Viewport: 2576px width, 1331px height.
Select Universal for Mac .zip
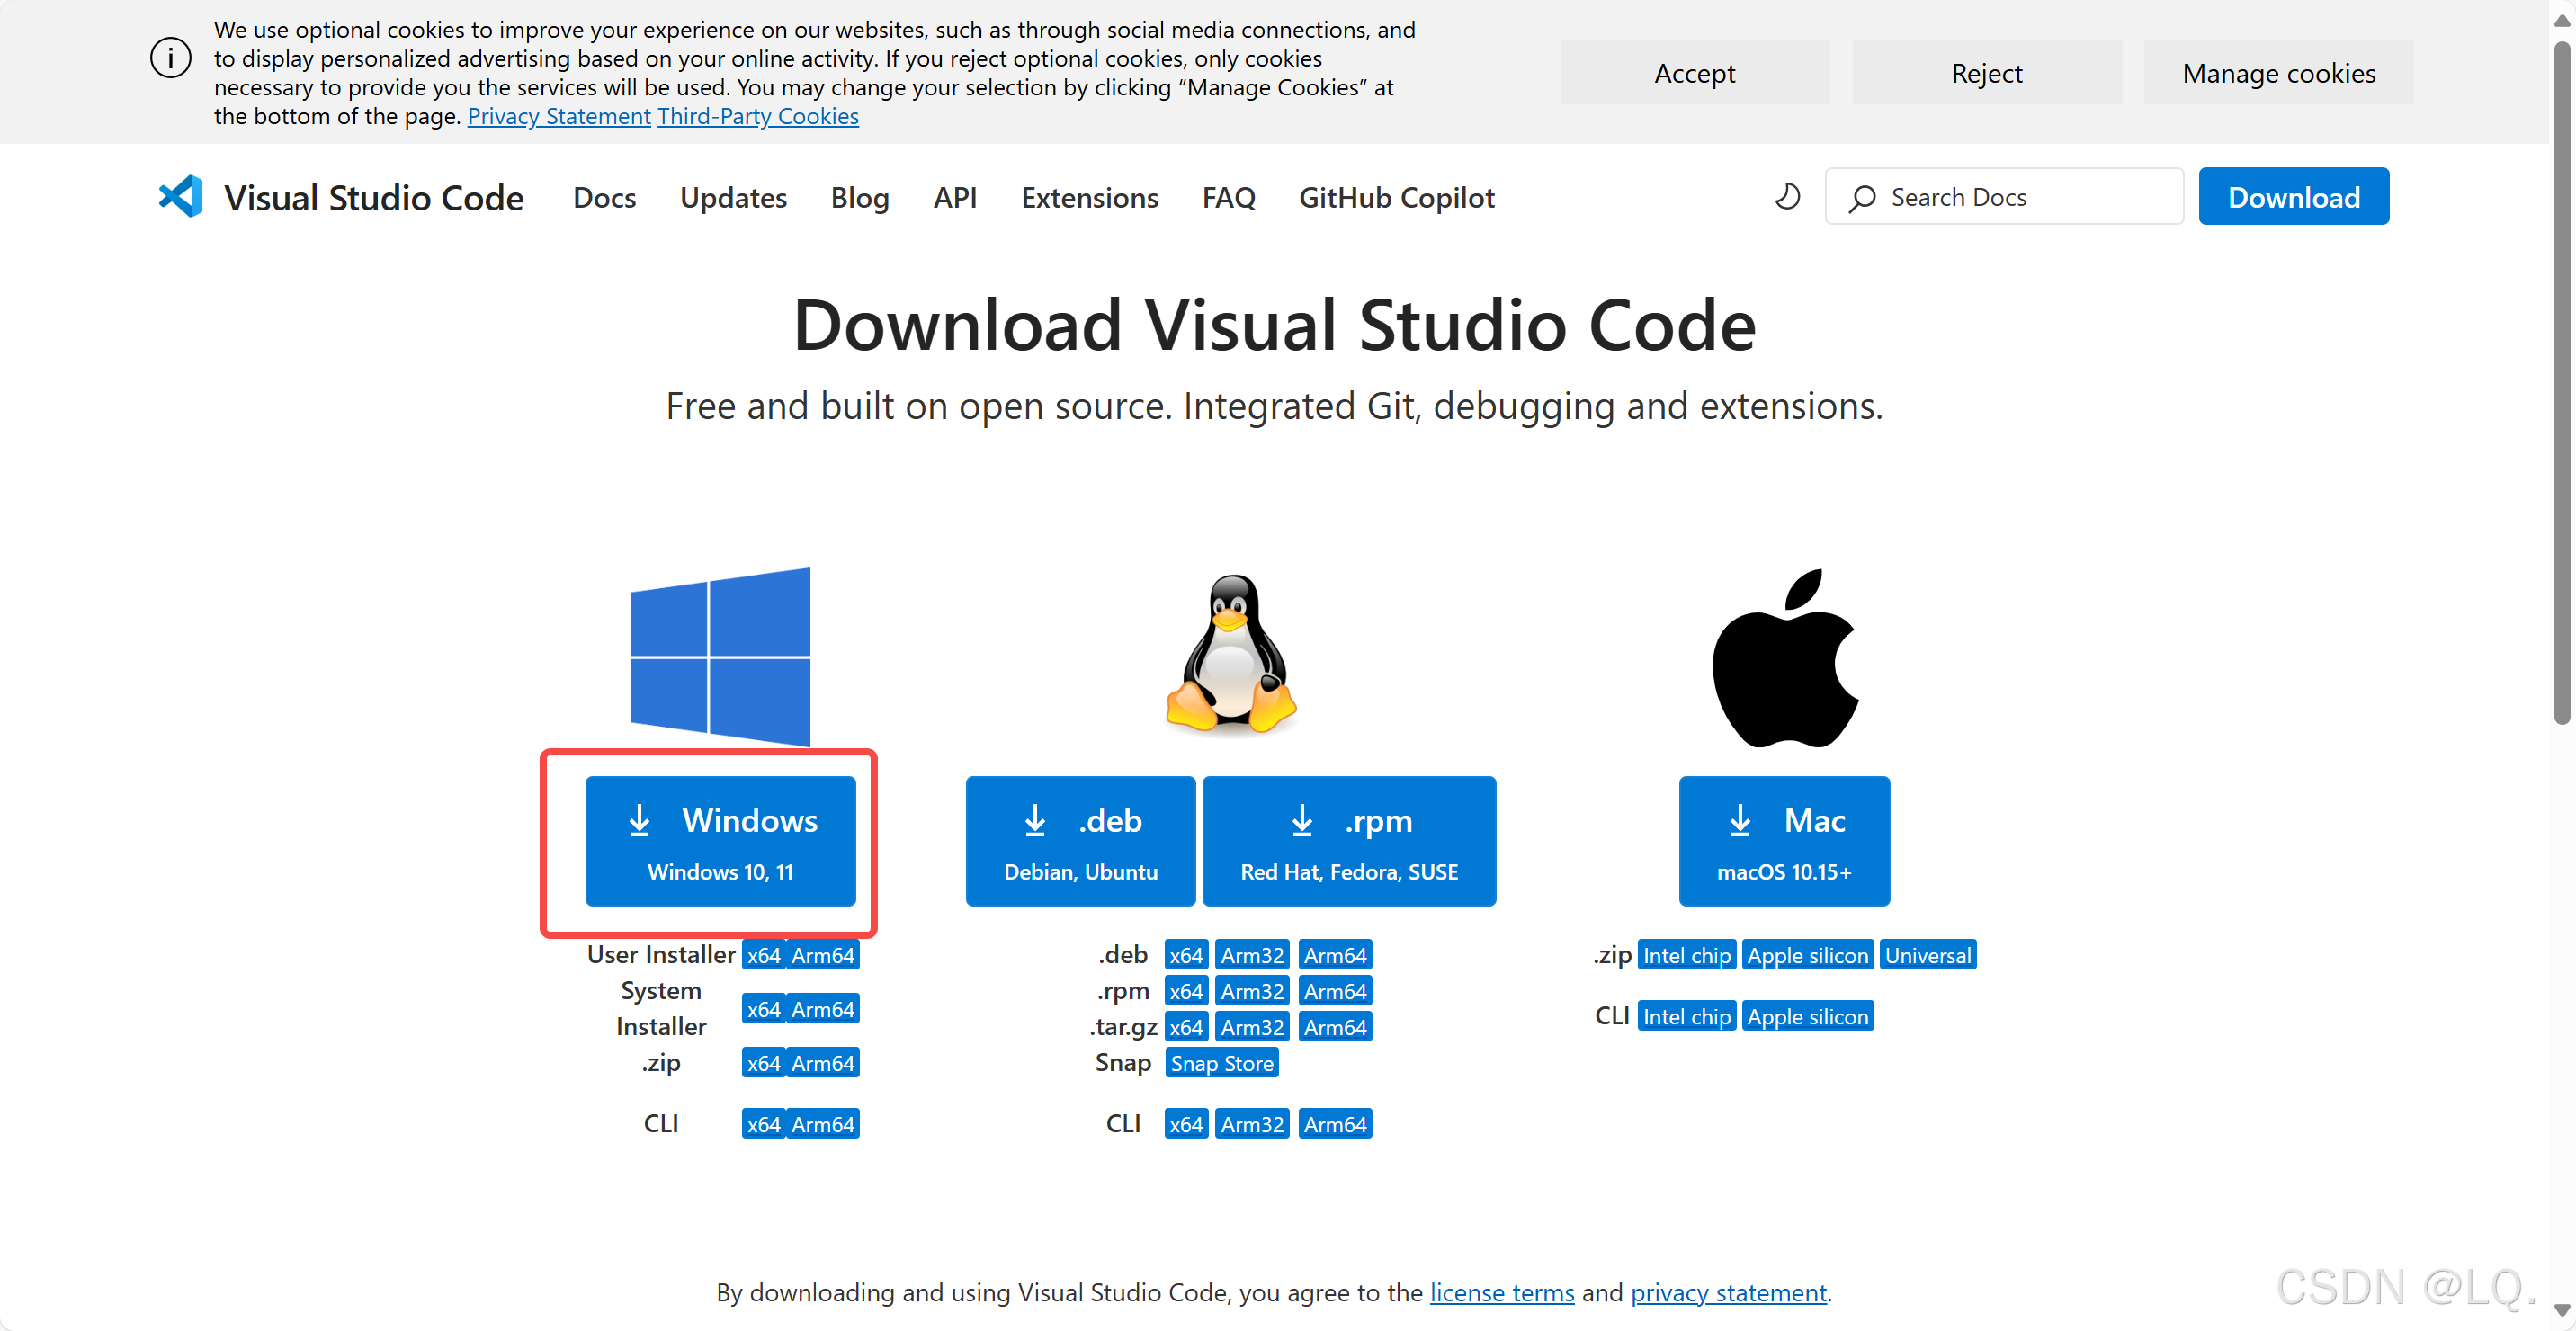1928,955
